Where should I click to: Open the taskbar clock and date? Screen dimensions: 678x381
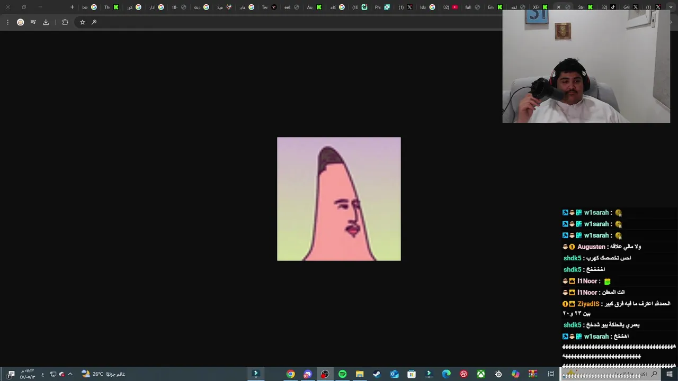[x=28, y=374]
